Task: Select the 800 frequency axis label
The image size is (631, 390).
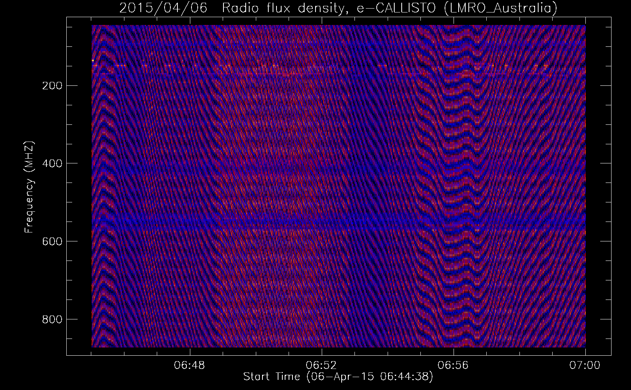Action: [52, 319]
